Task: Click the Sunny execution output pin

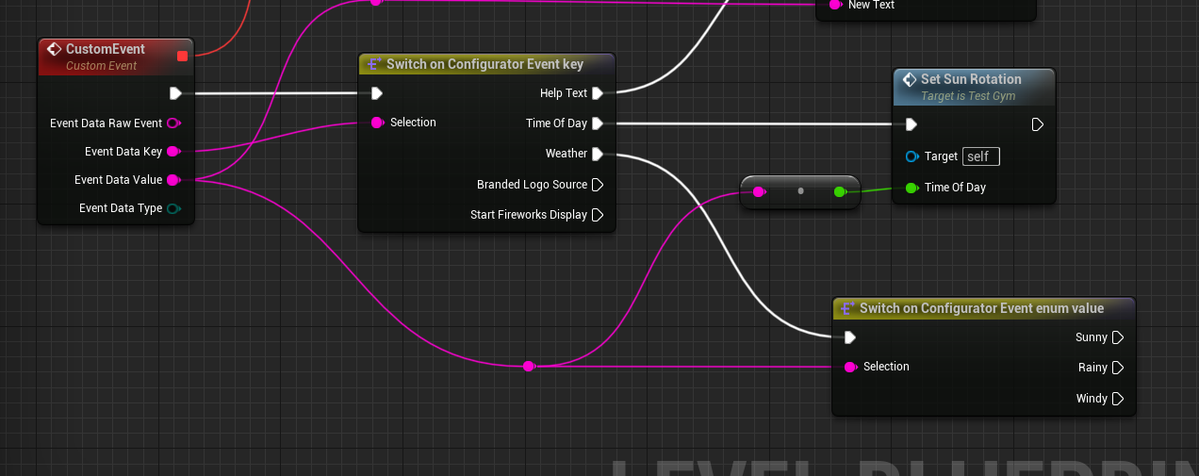Action: click(x=1118, y=337)
